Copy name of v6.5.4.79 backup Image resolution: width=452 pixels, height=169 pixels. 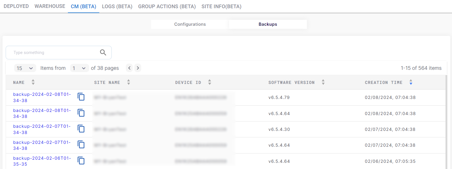(81, 97)
